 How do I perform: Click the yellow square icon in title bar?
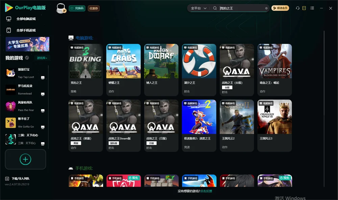pyautogui.click(x=304, y=8)
